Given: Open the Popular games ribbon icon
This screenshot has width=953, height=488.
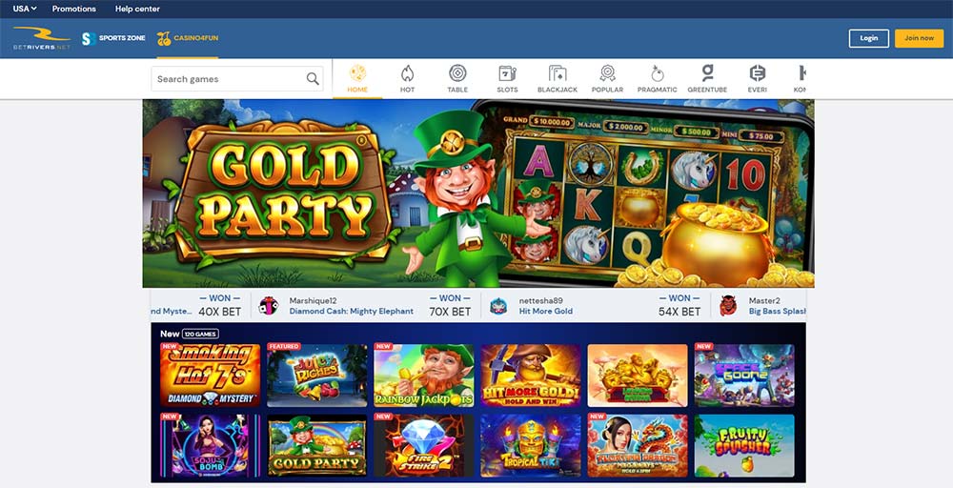Looking at the screenshot, I should coord(607,73).
